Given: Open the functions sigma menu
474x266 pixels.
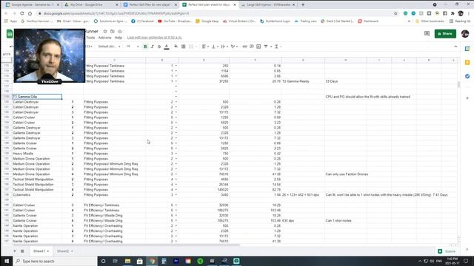Looking at the screenshot, I should (x=276, y=47).
